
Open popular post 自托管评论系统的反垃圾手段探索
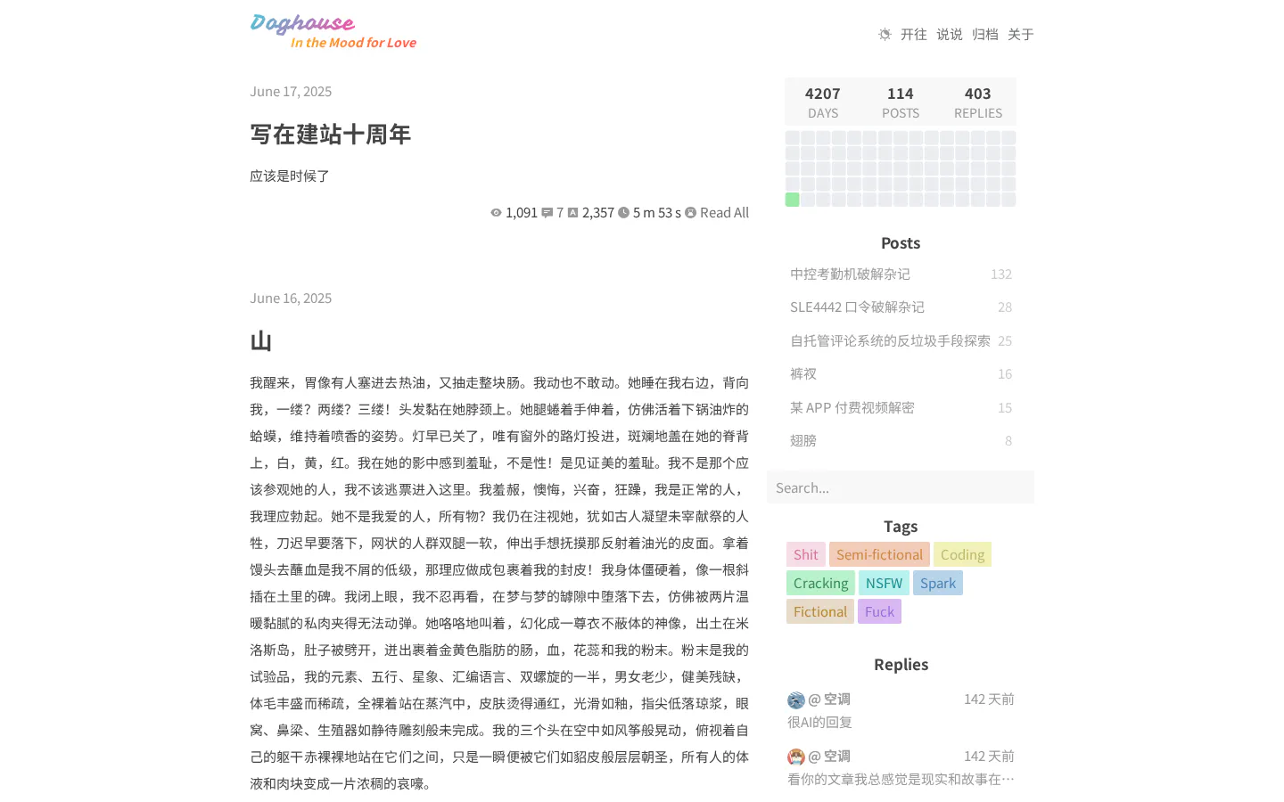tap(890, 341)
